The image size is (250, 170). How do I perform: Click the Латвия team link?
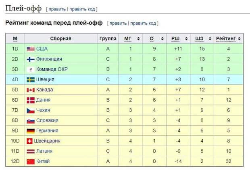click(45, 151)
